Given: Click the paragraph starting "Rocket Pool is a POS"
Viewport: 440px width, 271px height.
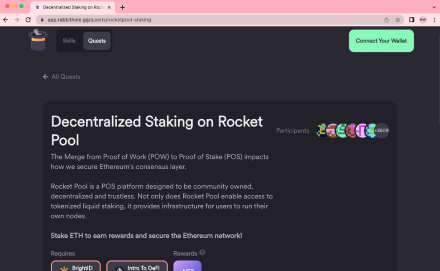Looking at the screenshot, I should pyautogui.click(x=162, y=201).
